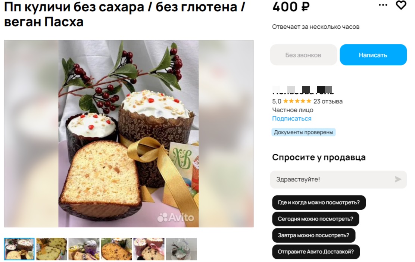Viewport: 415px width, 262px height.
Task: Open the 23 отзыва reviews link
Action: (328, 102)
